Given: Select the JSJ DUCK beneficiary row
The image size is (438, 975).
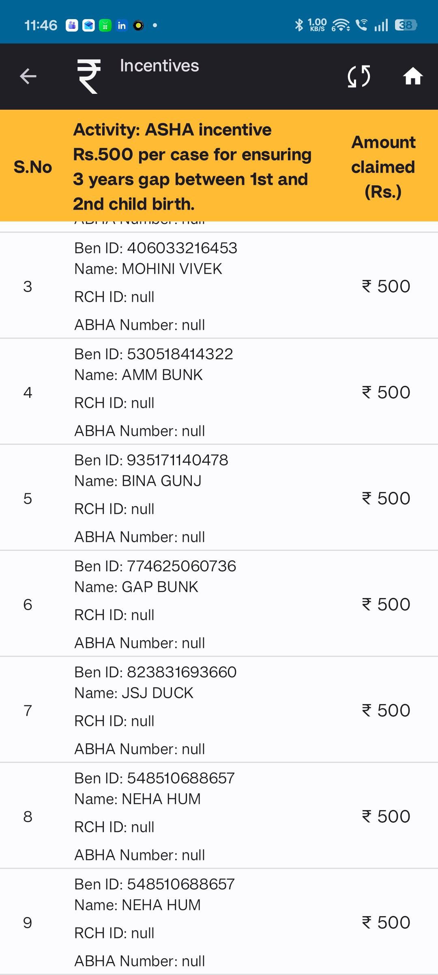Looking at the screenshot, I should click(x=219, y=710).
